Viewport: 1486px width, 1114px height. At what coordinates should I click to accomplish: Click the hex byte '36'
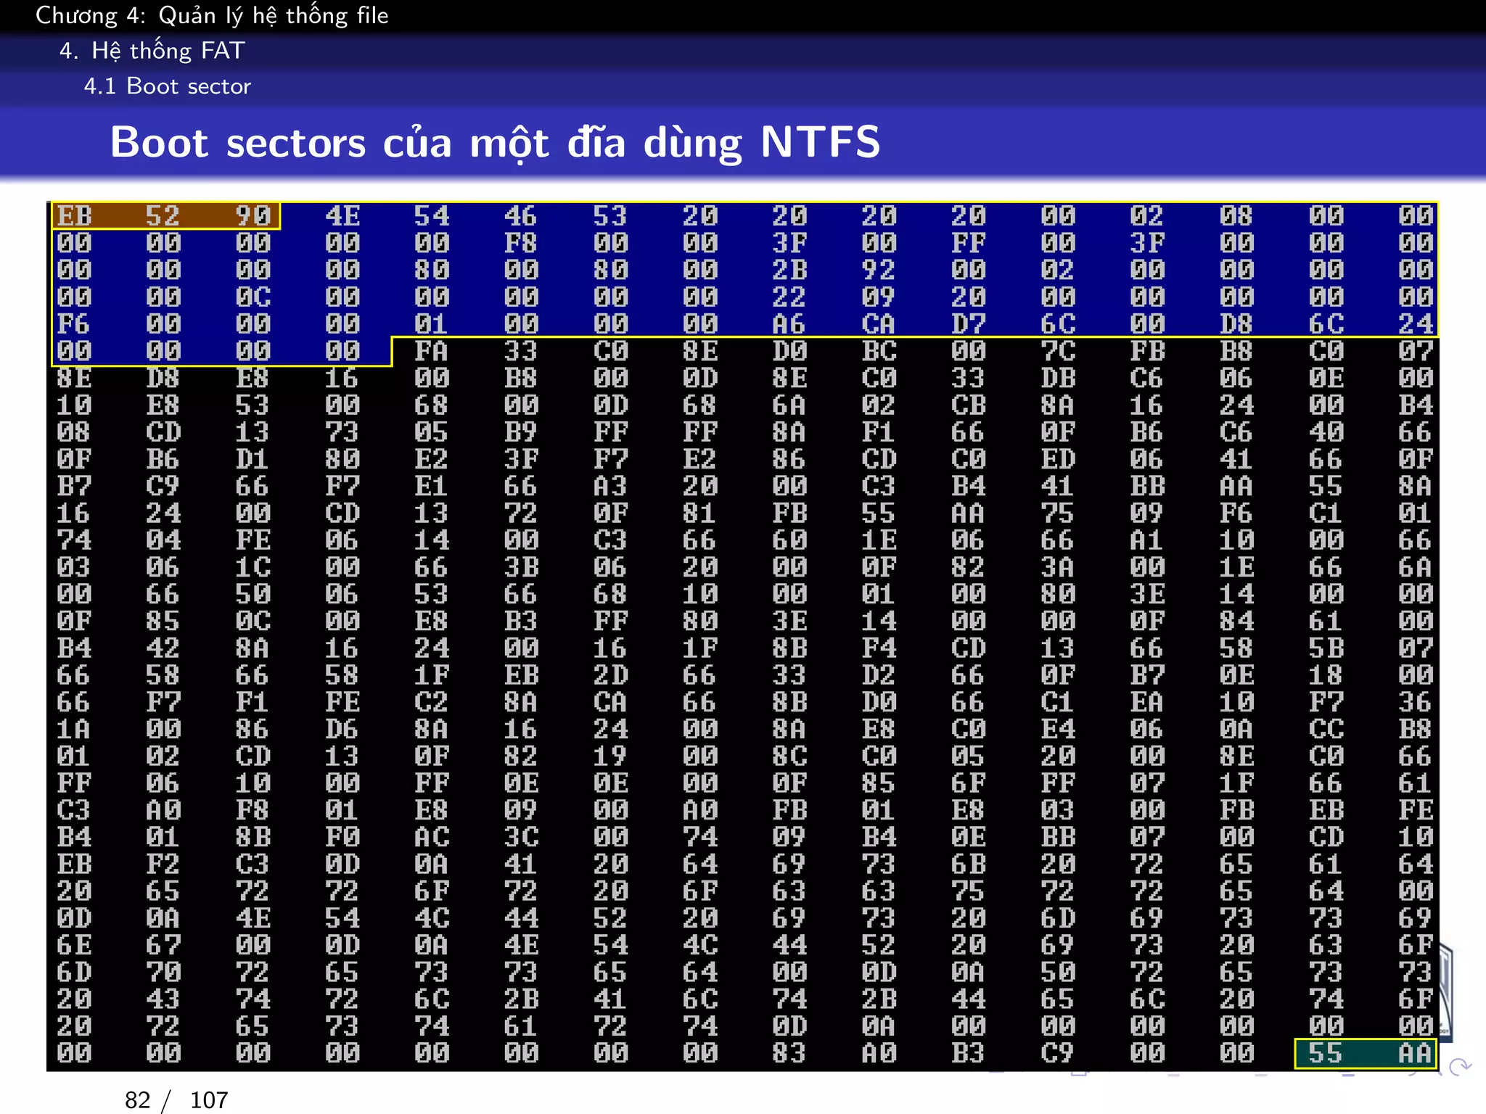click(1416, 703)
